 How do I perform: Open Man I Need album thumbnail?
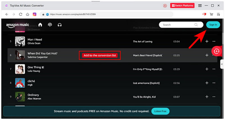tap(20, 41)
